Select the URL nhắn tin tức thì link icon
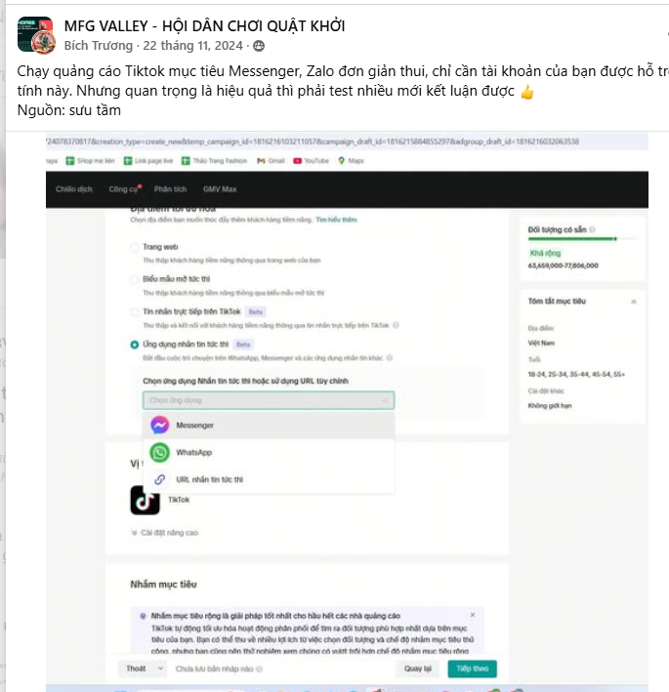This screenshot has width=669, height=692. [x=159, y=479]
